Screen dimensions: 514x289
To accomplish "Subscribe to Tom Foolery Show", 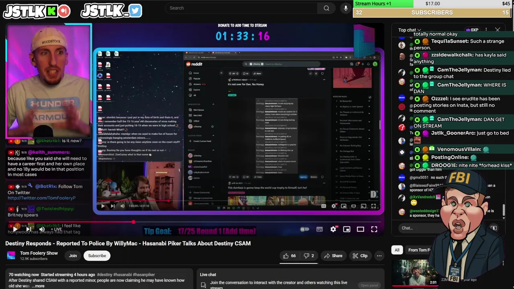I will point(97,256).
